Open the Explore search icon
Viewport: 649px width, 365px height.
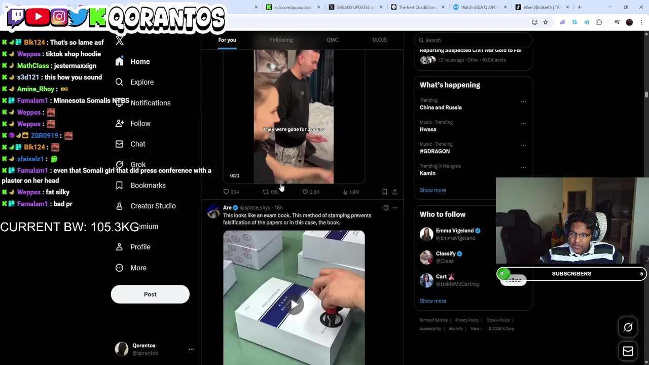pyautogui.click(x=119, y=82)
